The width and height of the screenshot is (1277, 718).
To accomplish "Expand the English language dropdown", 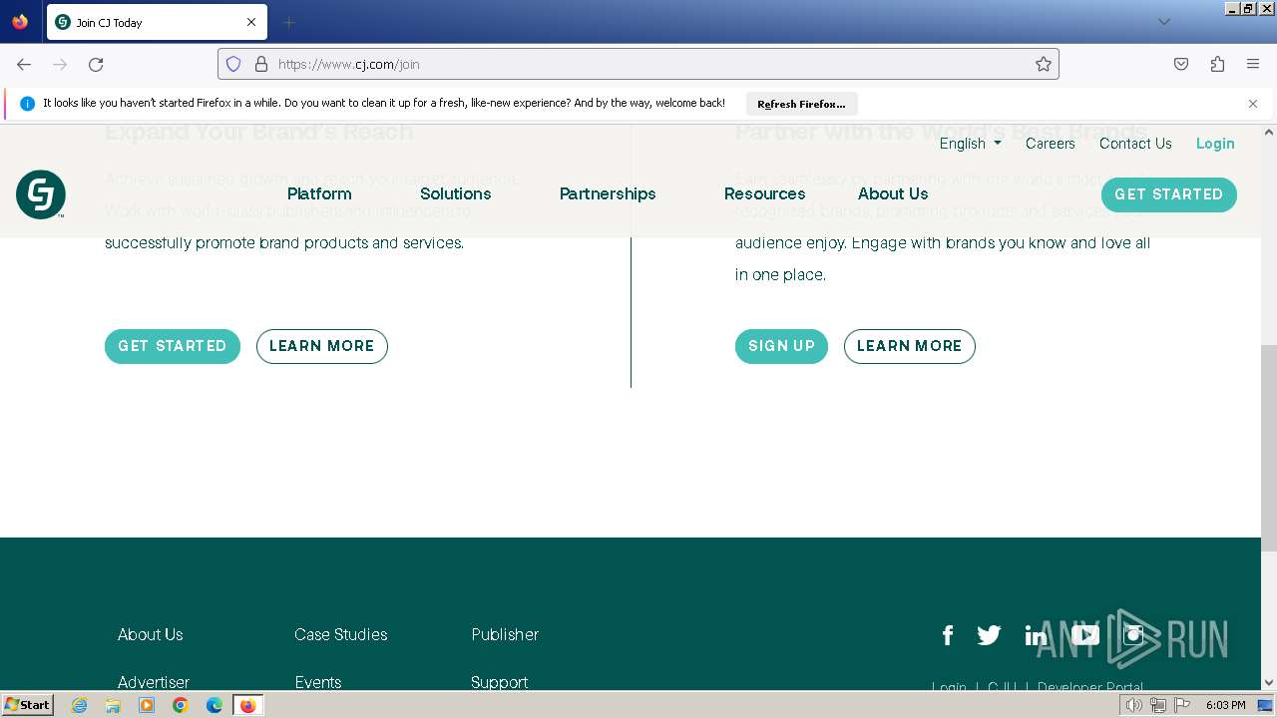I will click(971, 144).
